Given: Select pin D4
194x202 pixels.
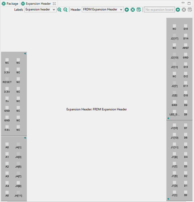Looking at the screenshot, I should [186, 154].
